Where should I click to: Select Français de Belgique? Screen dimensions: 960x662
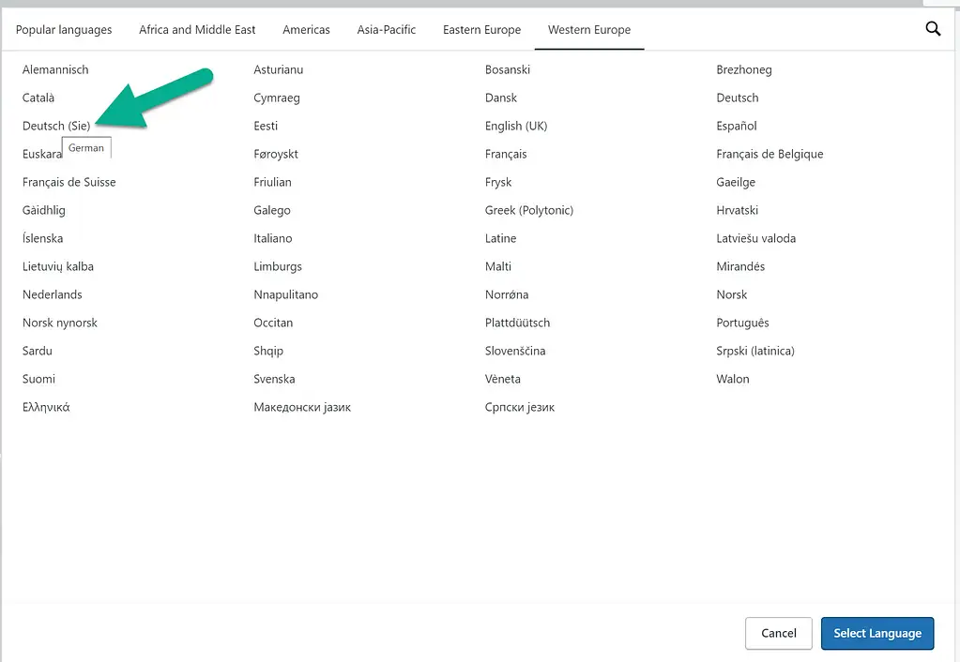[770, 154]
